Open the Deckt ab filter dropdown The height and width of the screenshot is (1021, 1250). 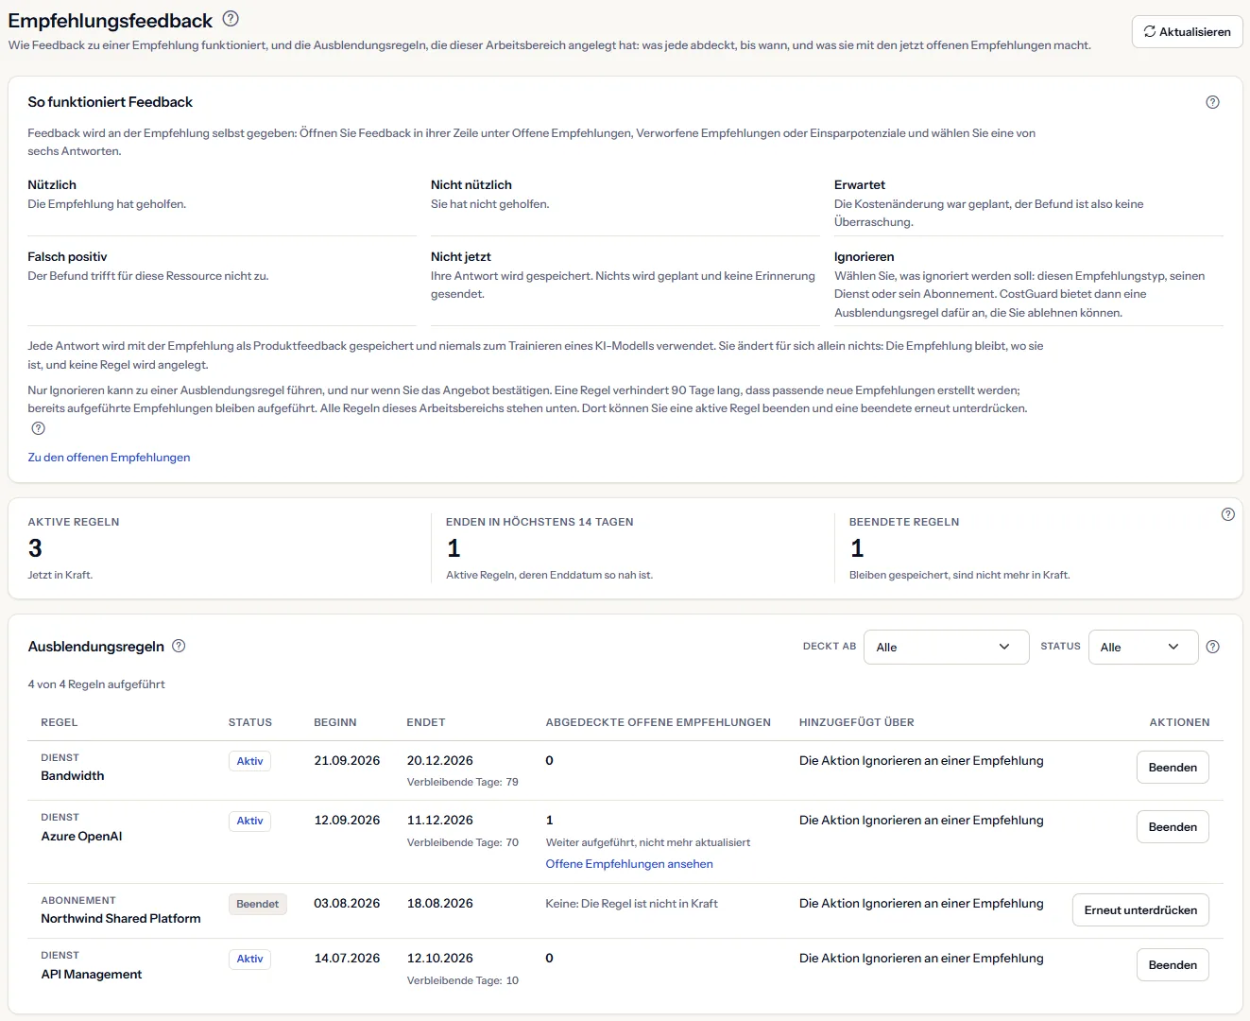pos(946,647)
